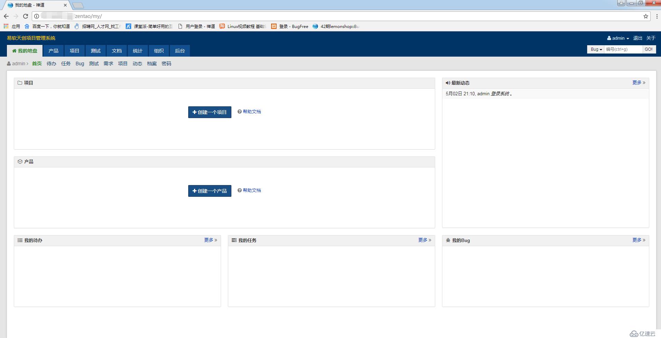
Task: Open the 用户登录 - 禅道 bookmark
Action: tap(197, 26)
